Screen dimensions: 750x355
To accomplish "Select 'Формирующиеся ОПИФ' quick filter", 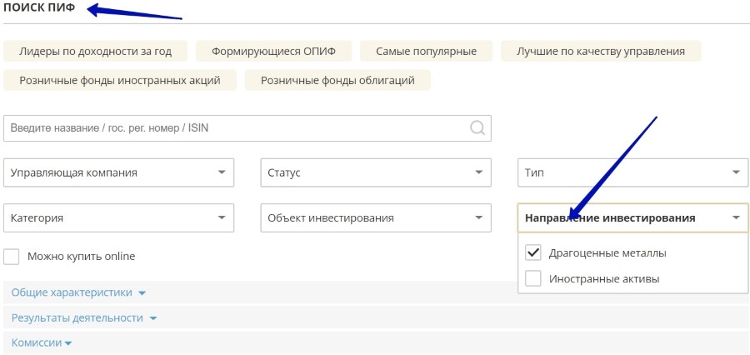I will [x=273, y=51].
